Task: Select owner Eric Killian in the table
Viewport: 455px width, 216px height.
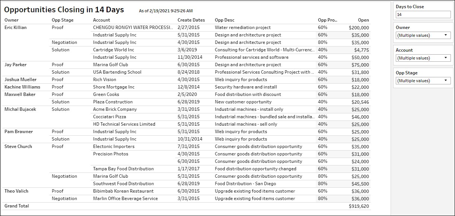Action: 16,28
